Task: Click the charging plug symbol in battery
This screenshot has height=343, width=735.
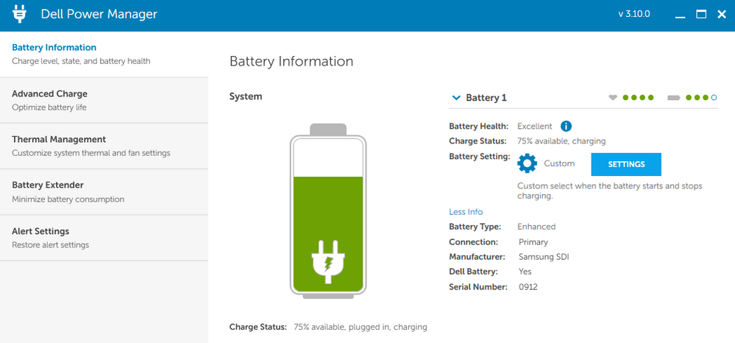Action: pos(328,262)
